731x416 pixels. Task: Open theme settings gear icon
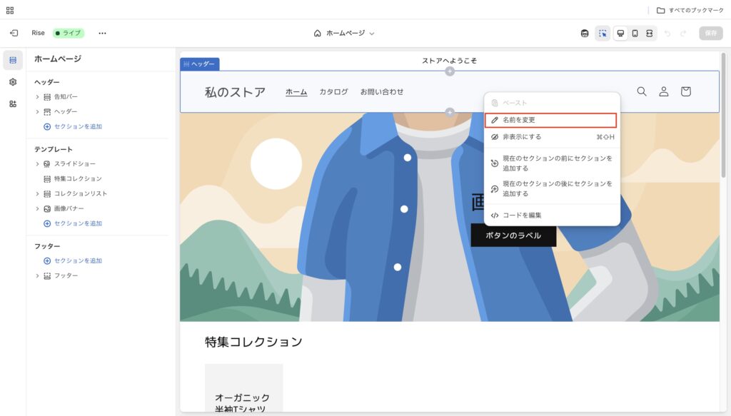(x=13, y=82)
